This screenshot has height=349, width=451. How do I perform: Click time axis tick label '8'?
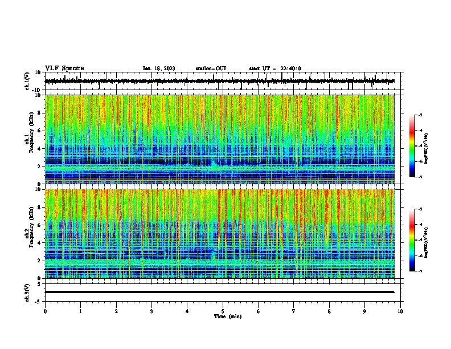click(329, 311)
